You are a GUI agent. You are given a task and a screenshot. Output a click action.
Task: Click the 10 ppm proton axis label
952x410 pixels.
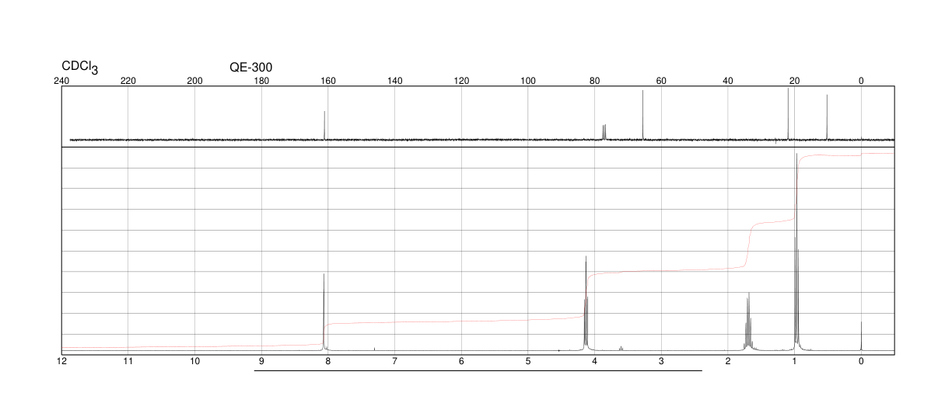pos(194,362)
